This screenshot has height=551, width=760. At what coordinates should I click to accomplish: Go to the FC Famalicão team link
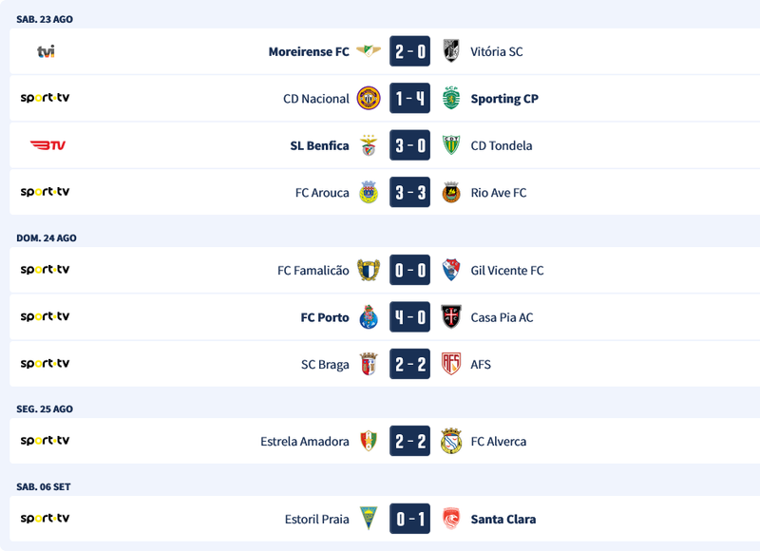(x=313, y=271)
